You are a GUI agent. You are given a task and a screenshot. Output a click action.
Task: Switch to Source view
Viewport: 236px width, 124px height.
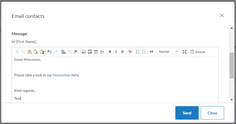coord(197,52)
